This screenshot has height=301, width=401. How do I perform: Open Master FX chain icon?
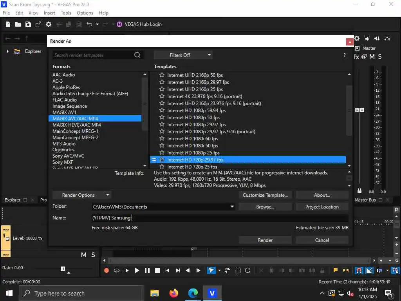coord(356,56)
